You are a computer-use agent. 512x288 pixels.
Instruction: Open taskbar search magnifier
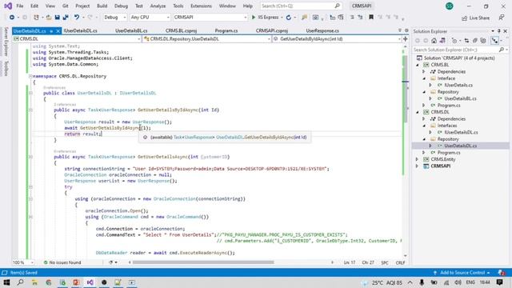pos(20,282)
